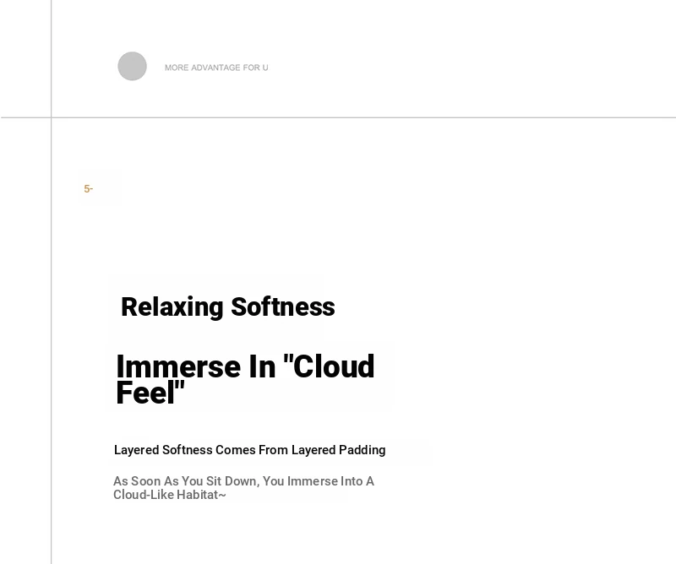Viewport: 676px width, 564px height.
Task: Select the orange '5-' number marker
Action: coord(89,189)
